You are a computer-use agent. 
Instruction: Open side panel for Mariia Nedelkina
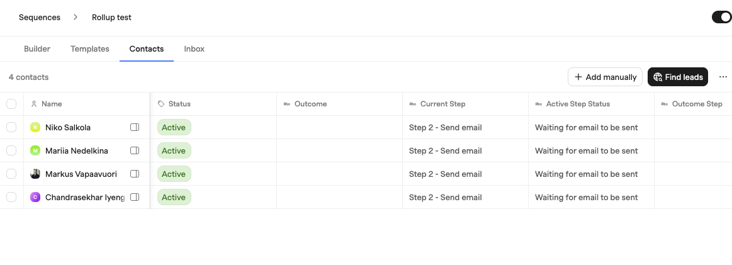135,150
